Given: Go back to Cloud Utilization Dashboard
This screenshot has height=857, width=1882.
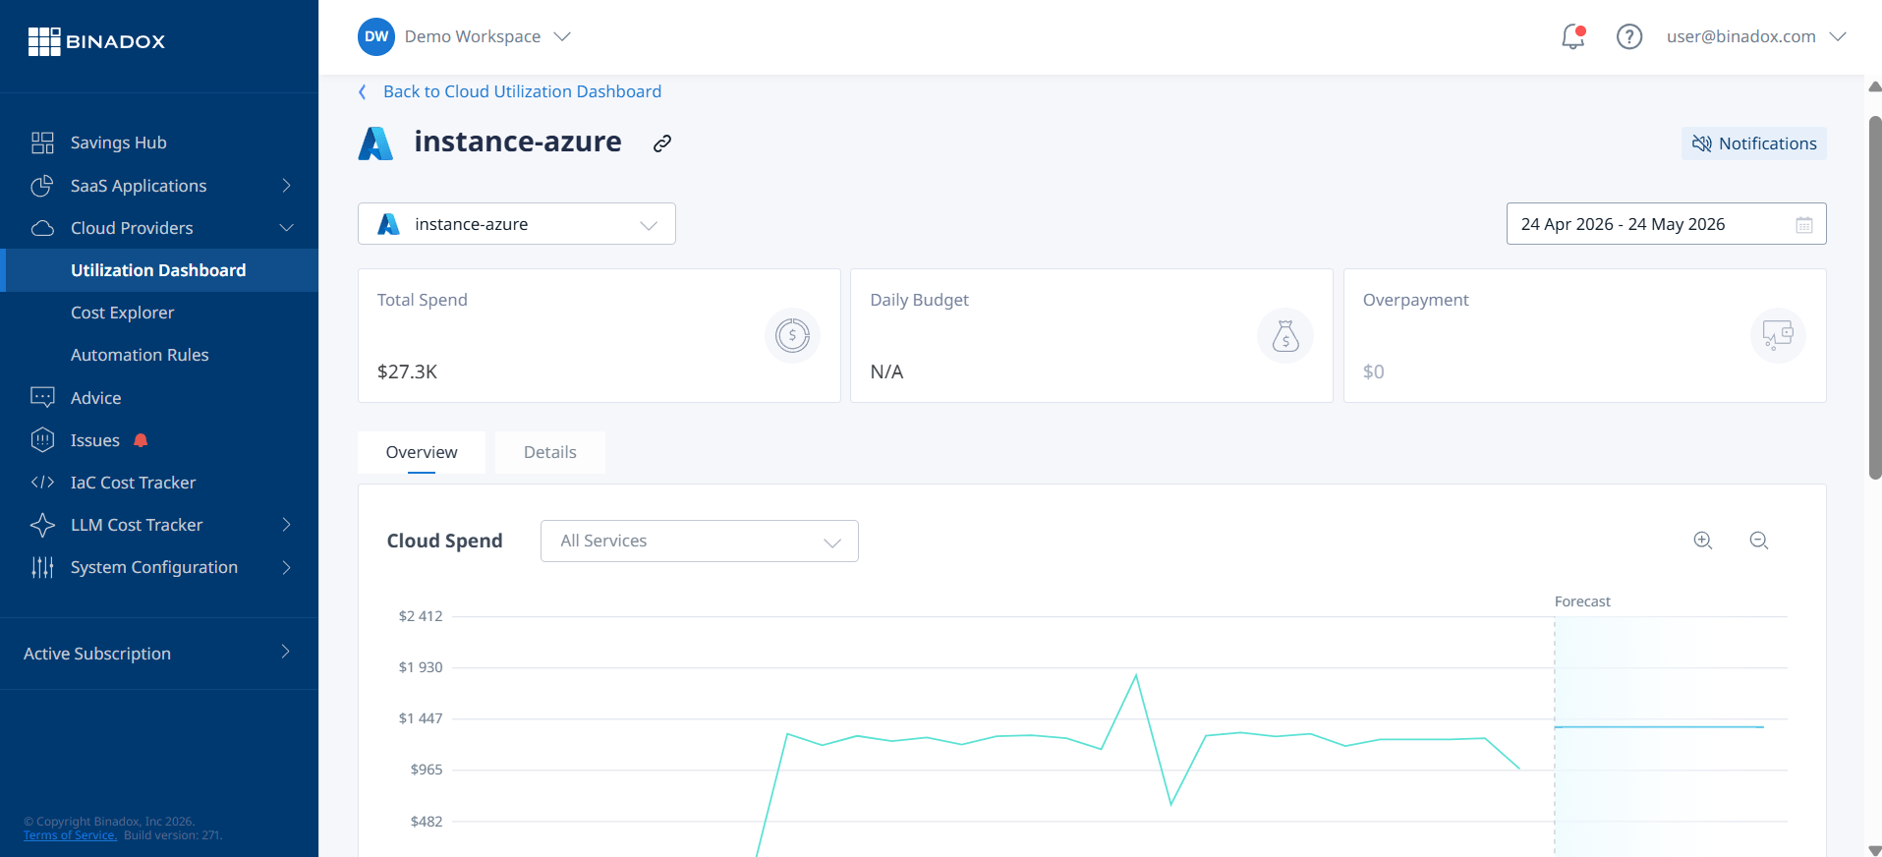Looking at the screenshot, I should point(522,91).
